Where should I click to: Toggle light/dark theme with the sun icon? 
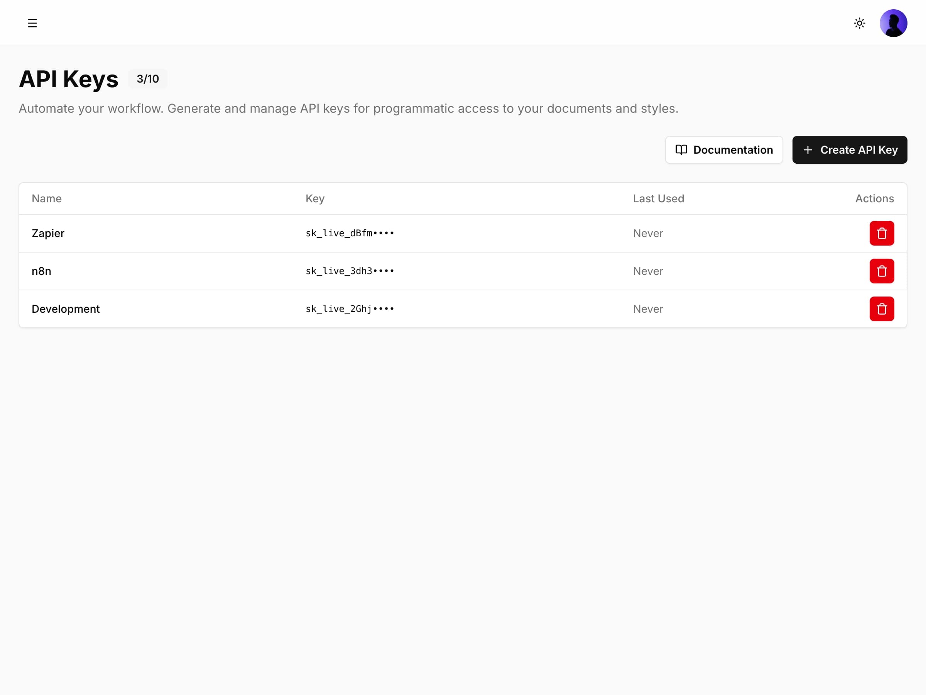[859, 23]
